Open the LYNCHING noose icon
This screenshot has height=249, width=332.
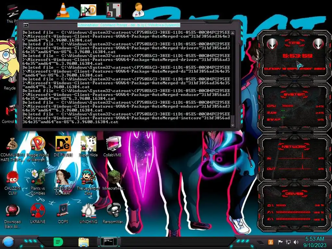tap(88, 213)
